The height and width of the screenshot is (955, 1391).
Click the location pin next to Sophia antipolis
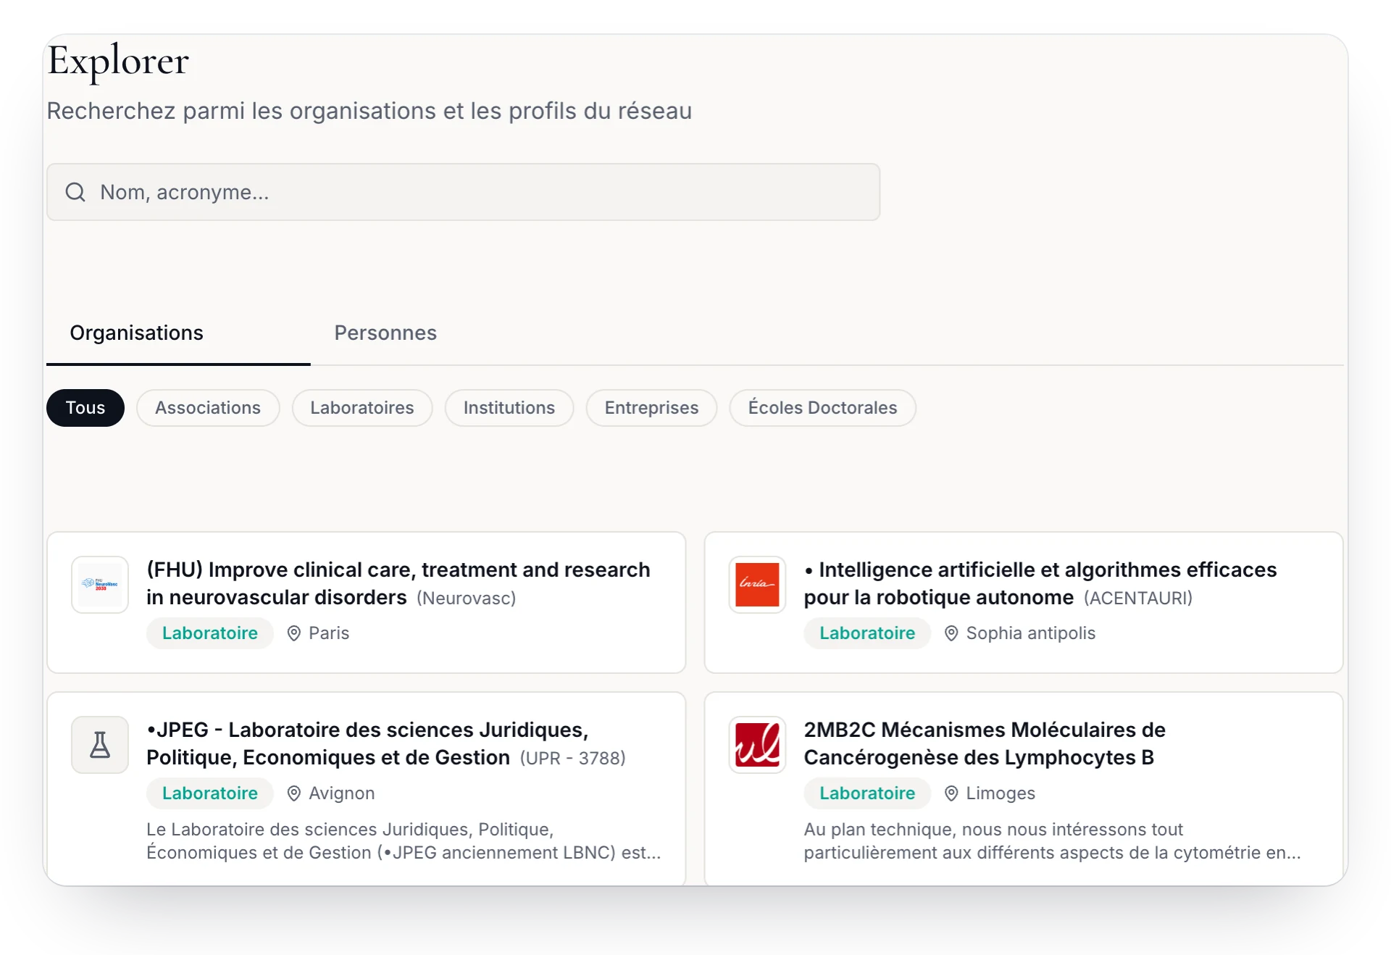(x=951, y=633)
